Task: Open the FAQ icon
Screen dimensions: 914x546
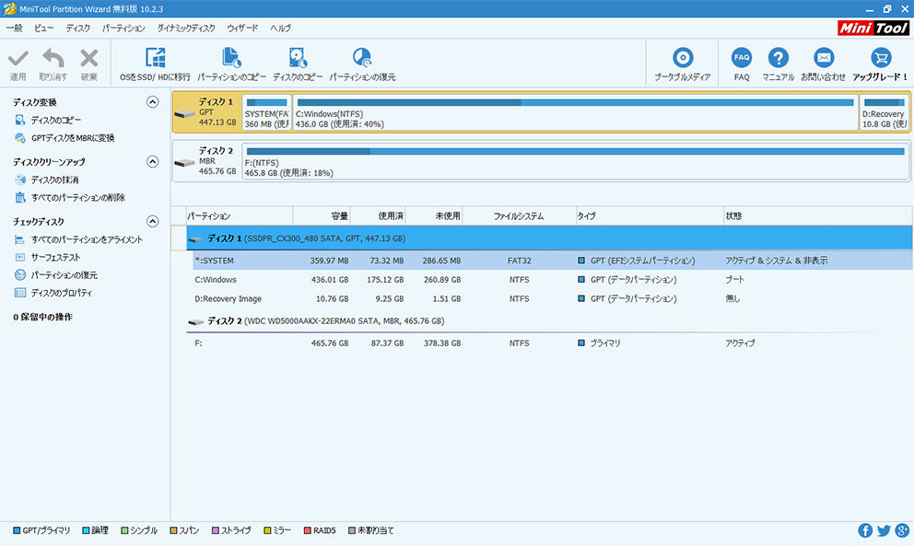Action: coord(742,58)
